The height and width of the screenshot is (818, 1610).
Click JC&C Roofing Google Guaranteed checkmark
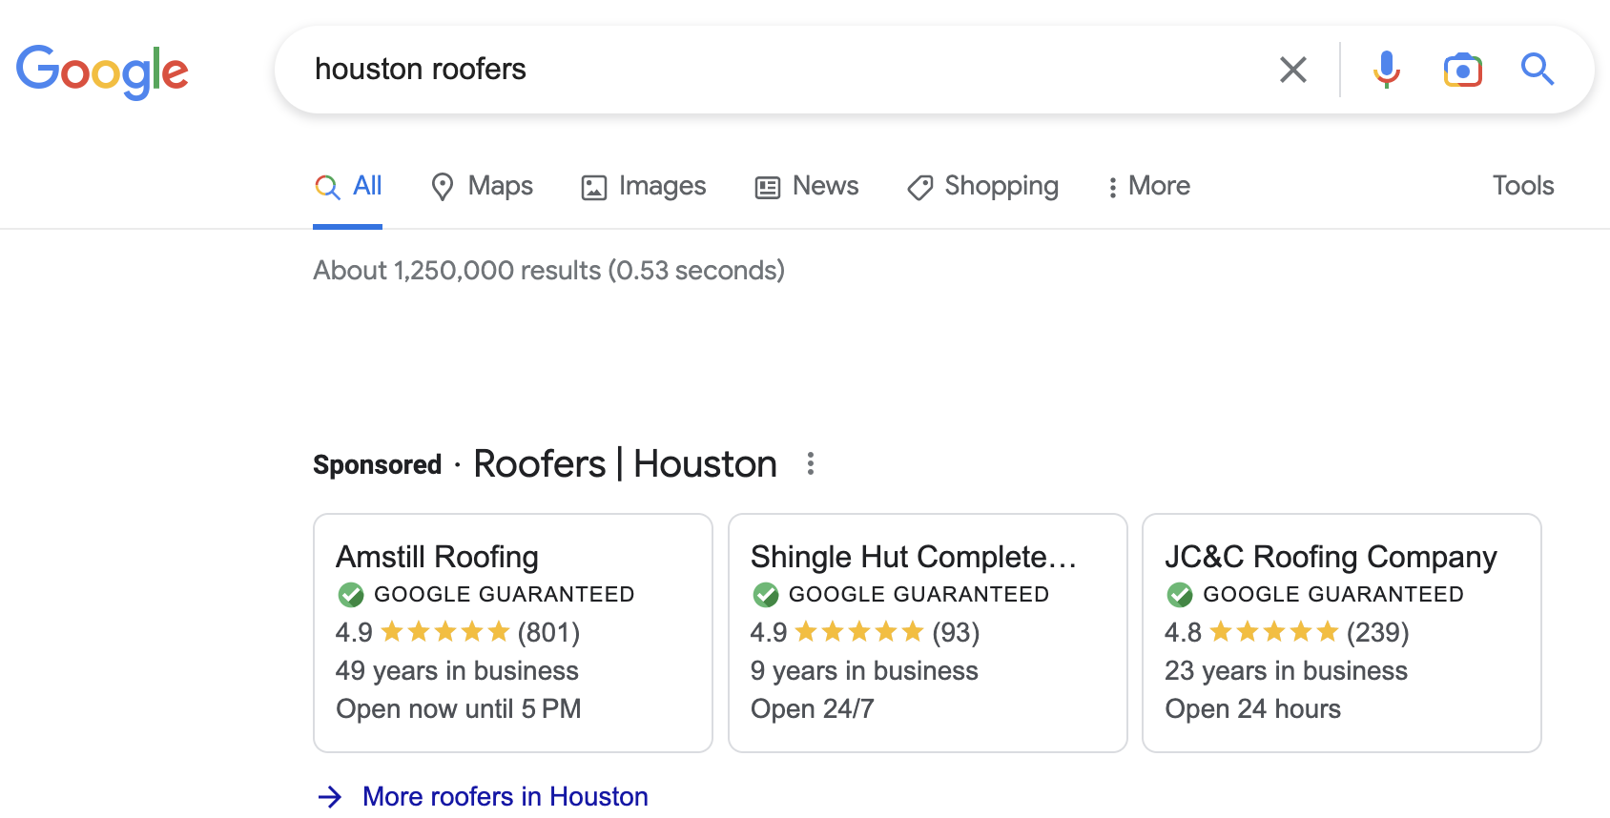(1180, 595)
